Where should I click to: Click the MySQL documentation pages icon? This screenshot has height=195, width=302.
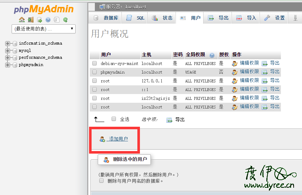click(57, 20)
